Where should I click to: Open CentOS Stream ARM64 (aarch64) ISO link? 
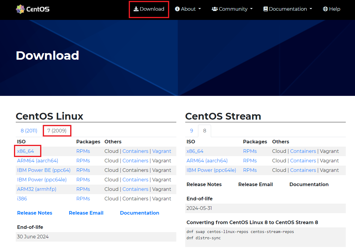click(x=207, y=161)
